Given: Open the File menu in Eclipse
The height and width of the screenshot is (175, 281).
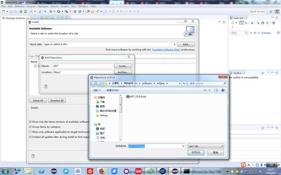Looking at the screenshot, I should point(3,6).
